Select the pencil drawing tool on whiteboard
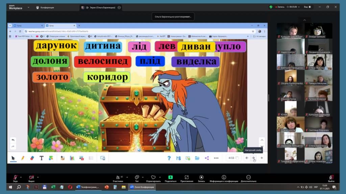Viewport: 346px width, 194px height. click(23, 158)
